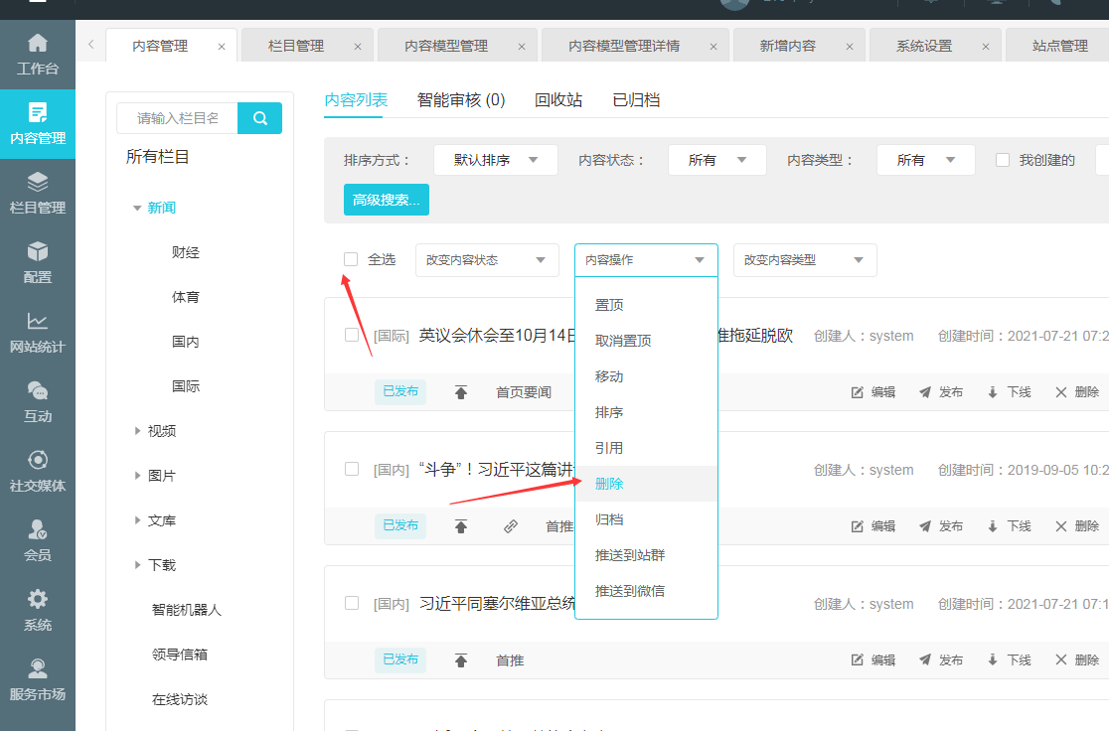Screen dimensions: 1109x731
Task: Tick the 全选 checkbox
Action: (351, 259)
